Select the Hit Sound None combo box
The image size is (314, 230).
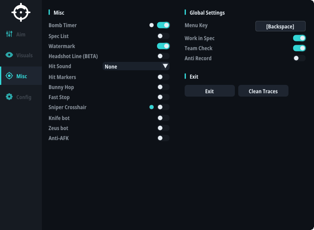[136, 66]
